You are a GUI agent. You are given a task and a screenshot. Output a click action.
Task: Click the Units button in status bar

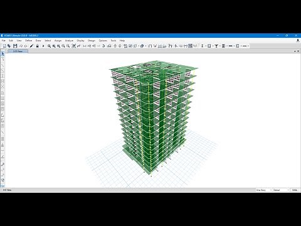coord(295,190)
